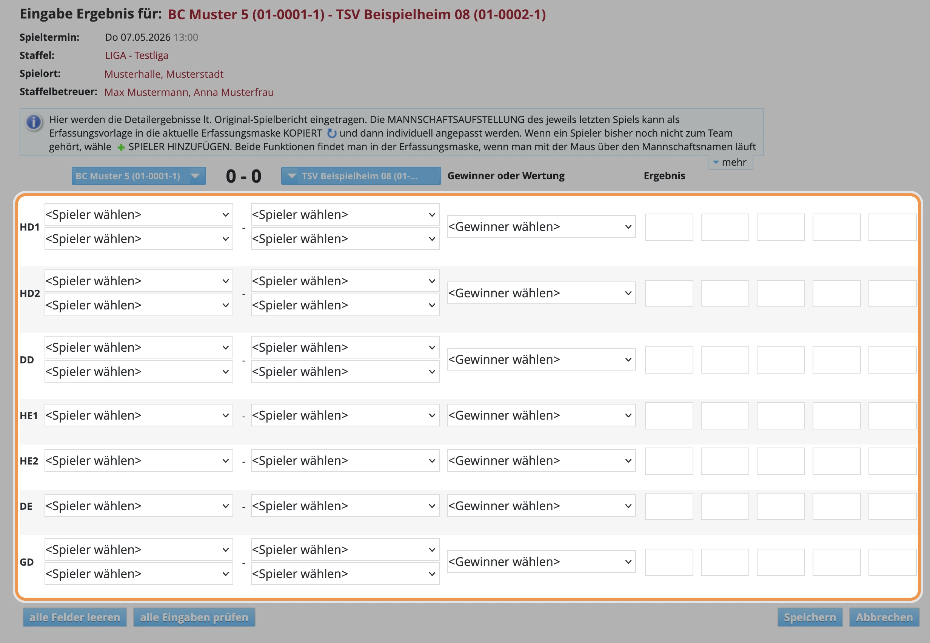The height and width of the screenshot is (643, 930).
Task: Open HD1 first home player dropdown
Action: click(x=139, y=214)
